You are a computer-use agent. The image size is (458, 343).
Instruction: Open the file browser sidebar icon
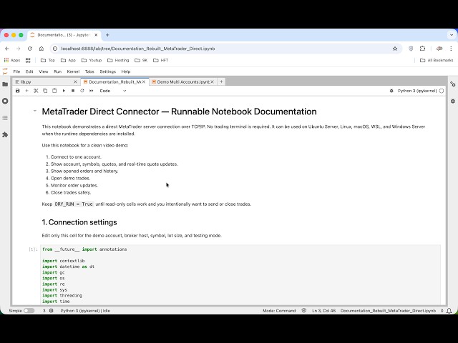pyautogui.click(x=5, y=84)
